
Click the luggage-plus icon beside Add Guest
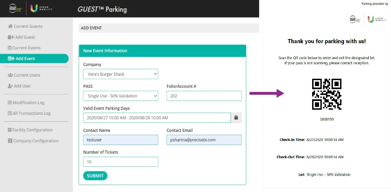[11, 37]
